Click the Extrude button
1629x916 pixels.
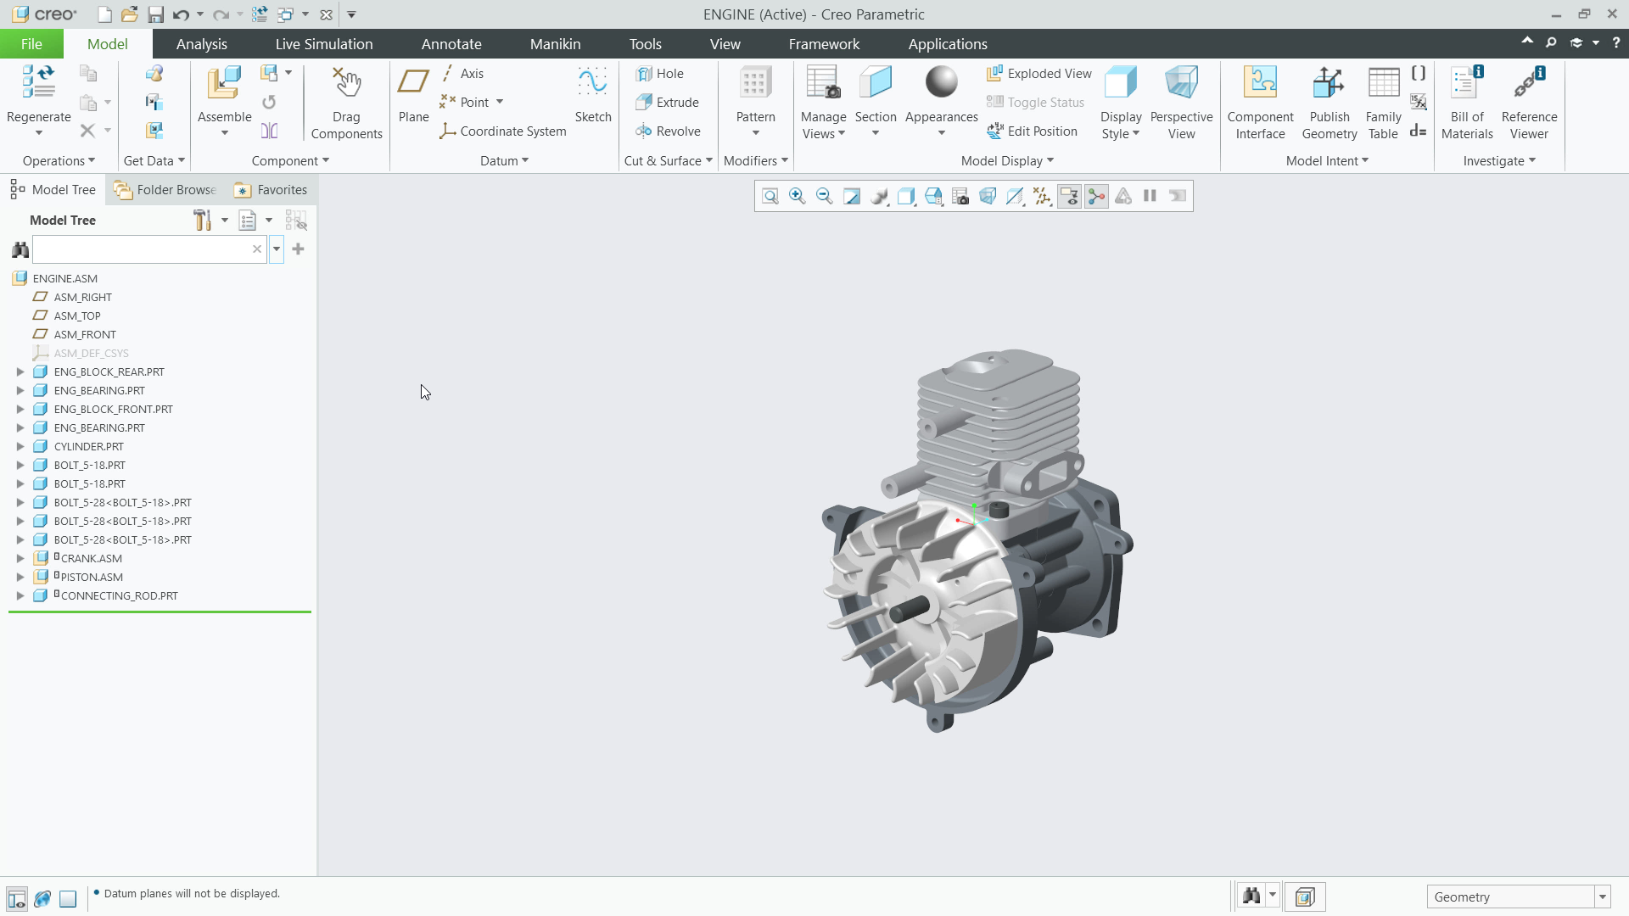(668, 103)
